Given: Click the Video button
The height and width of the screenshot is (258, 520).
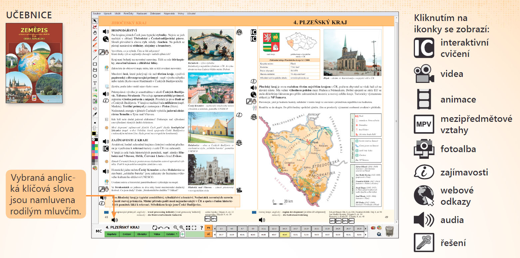Looking at the screenshot, I should point(157,234).
